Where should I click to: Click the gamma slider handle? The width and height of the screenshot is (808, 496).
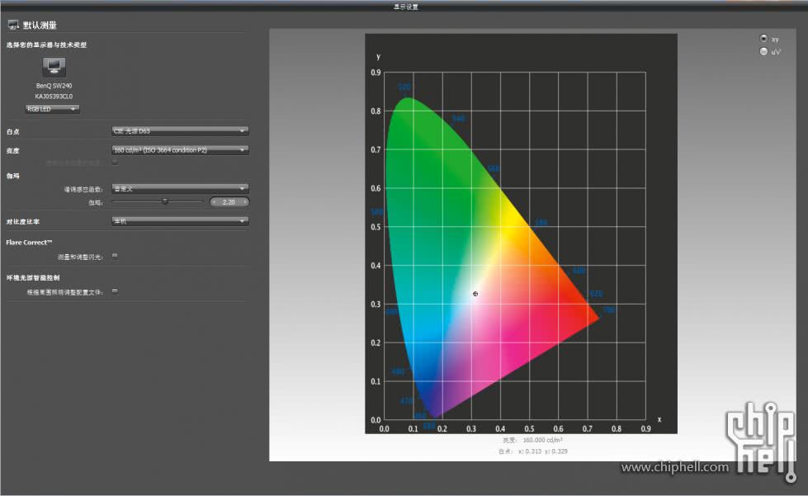pyautogui.click(x=165, y=201)
